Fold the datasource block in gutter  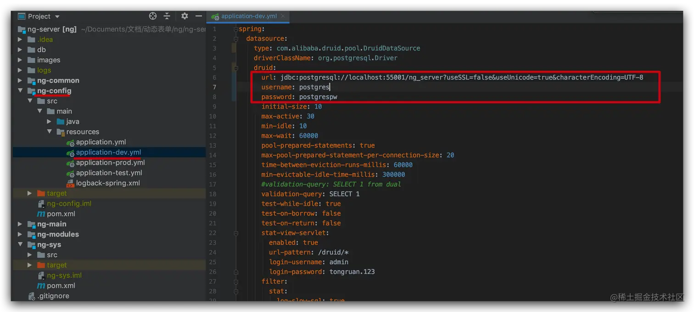click(x=235, y=39)
